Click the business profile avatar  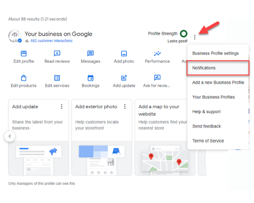[15, 36]
